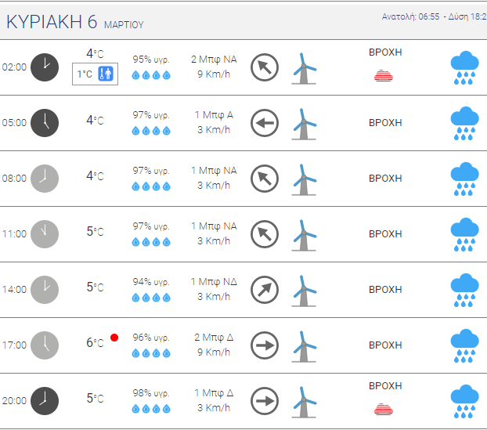
Task: Click the ΒΡΟΧΗ label at 11:00
Action: [385, 234]
